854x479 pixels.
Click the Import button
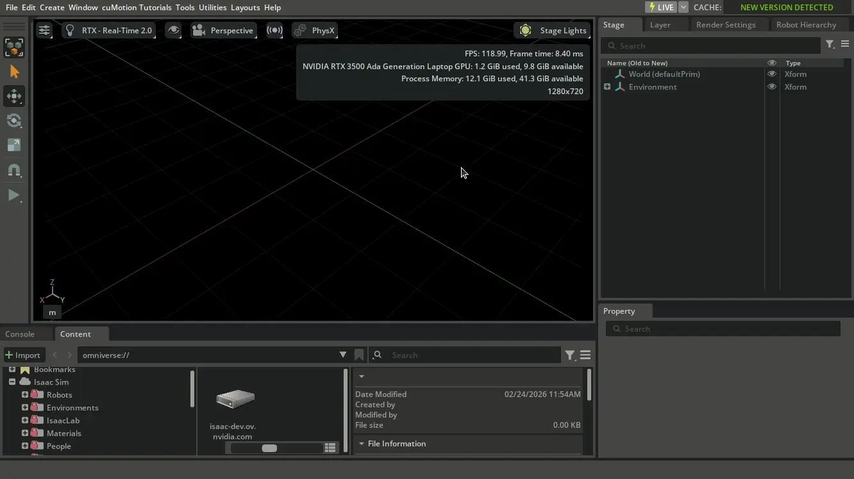pyautogui.click(x=22, y=355)
